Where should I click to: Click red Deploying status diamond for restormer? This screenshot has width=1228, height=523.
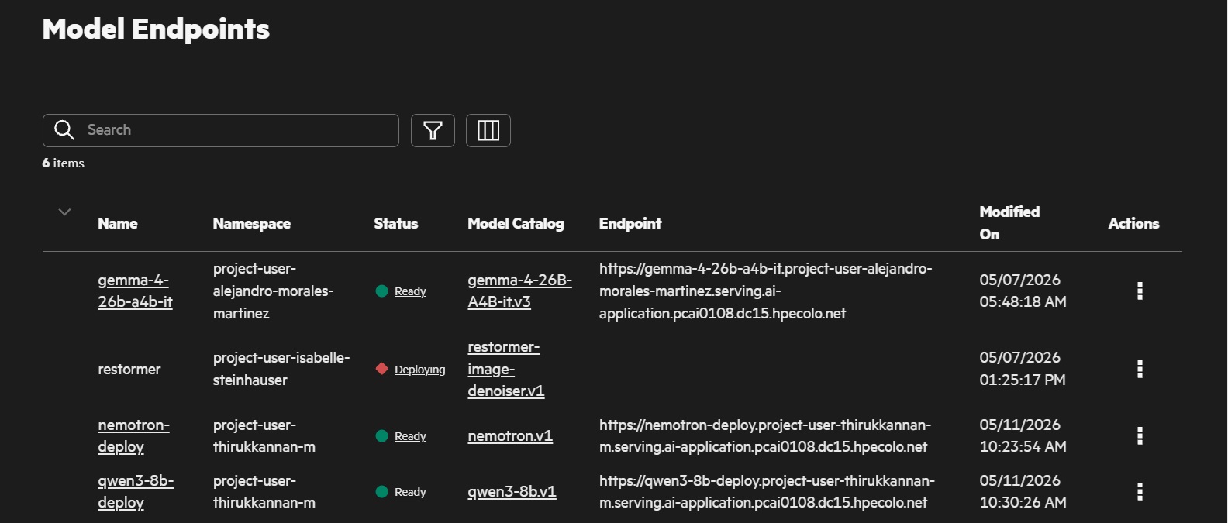click(381, 369)
